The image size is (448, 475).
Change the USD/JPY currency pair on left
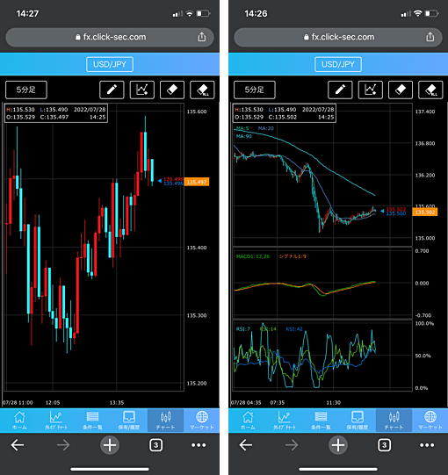110,64
